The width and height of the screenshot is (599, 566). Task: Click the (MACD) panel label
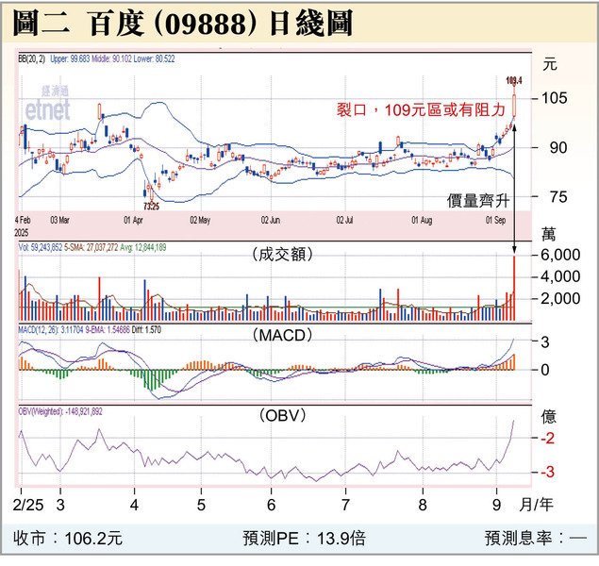pos(282,335)
